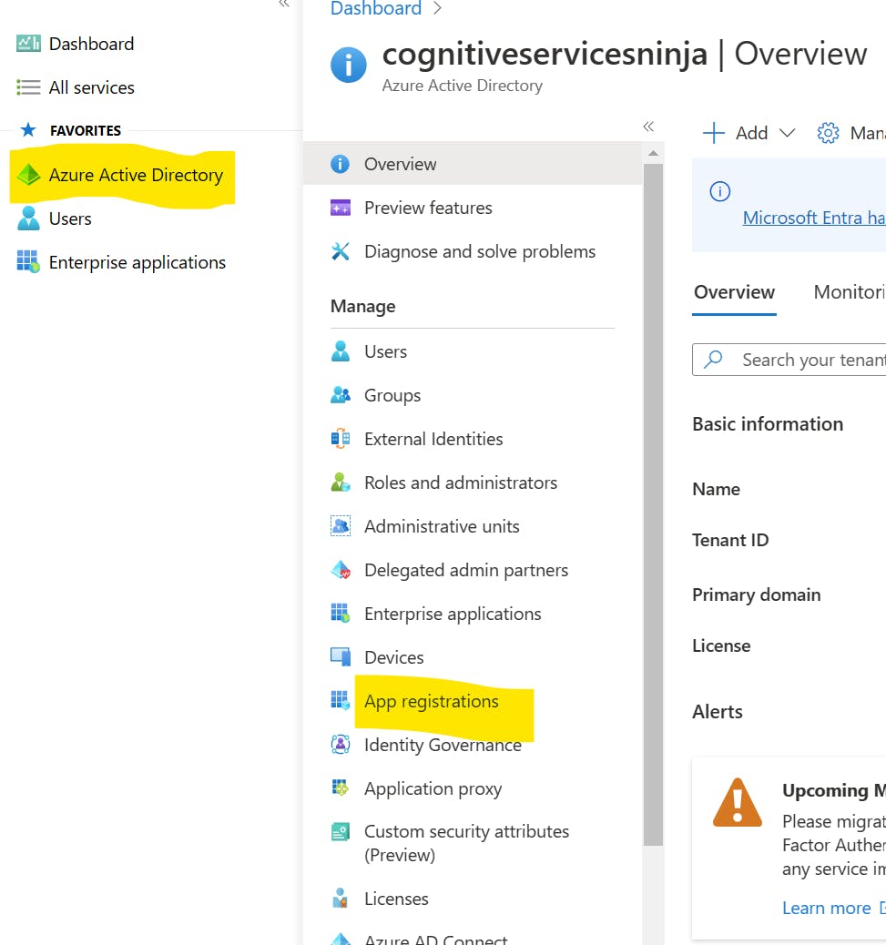Open Administrative units
The image size is (886, 945).
(442, 526)
